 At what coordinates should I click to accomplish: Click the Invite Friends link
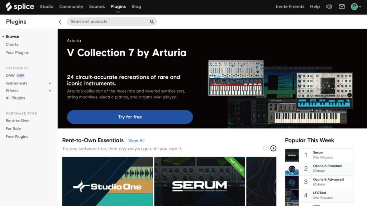point(290,6)
